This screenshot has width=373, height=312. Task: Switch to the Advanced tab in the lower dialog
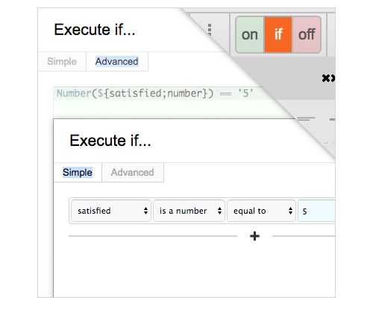[133, 173]
